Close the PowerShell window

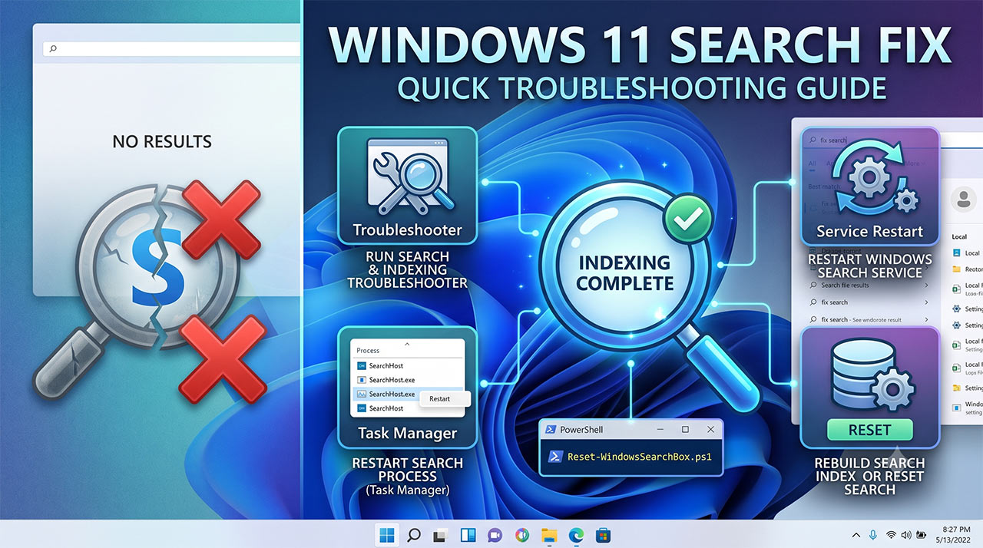pos(710,430)
